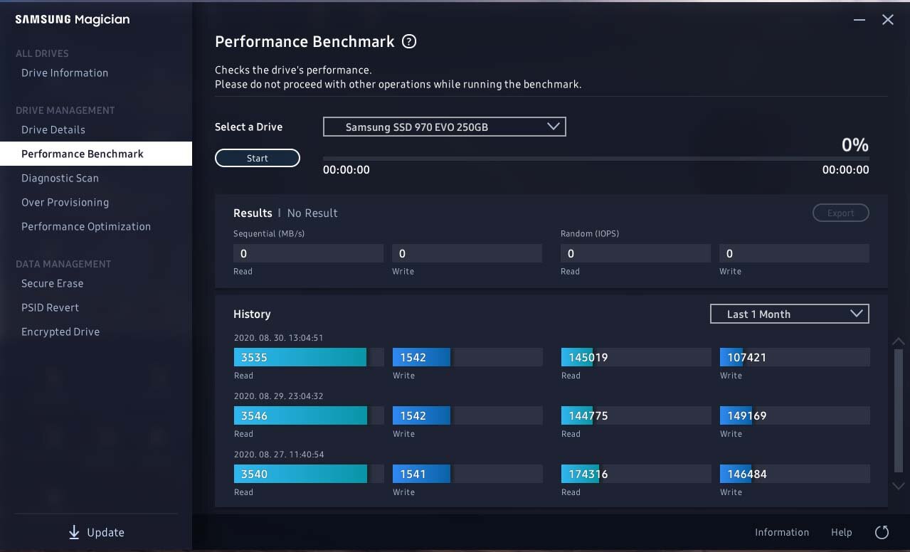Click the 1541 sequential write history bar

point(467,474)
